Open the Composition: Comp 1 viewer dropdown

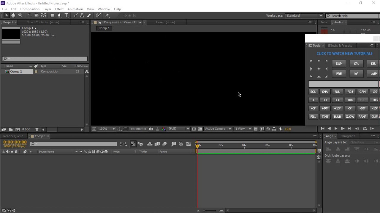(x=140, y=22)
